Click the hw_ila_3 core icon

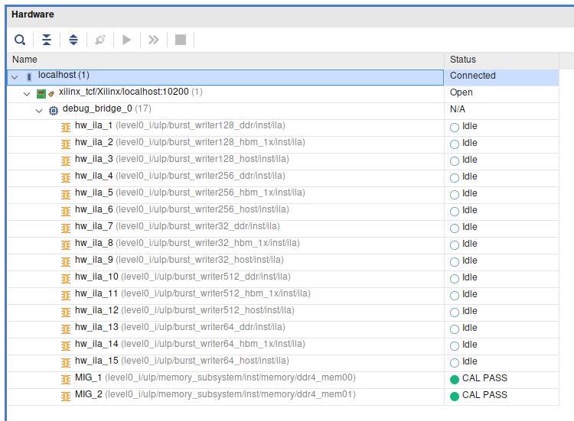66,161
